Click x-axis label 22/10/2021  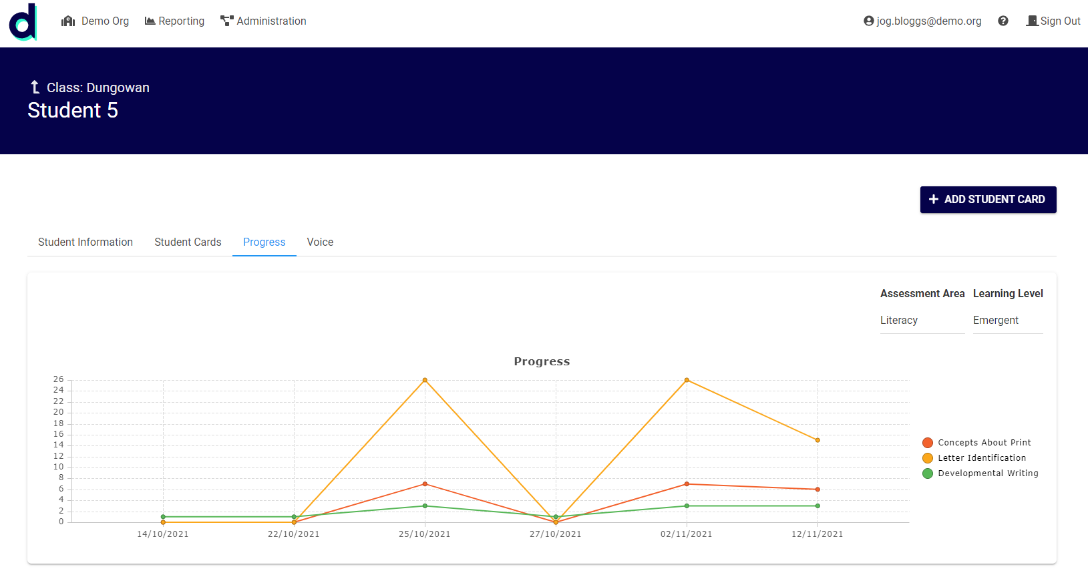(x=294, y=534)
